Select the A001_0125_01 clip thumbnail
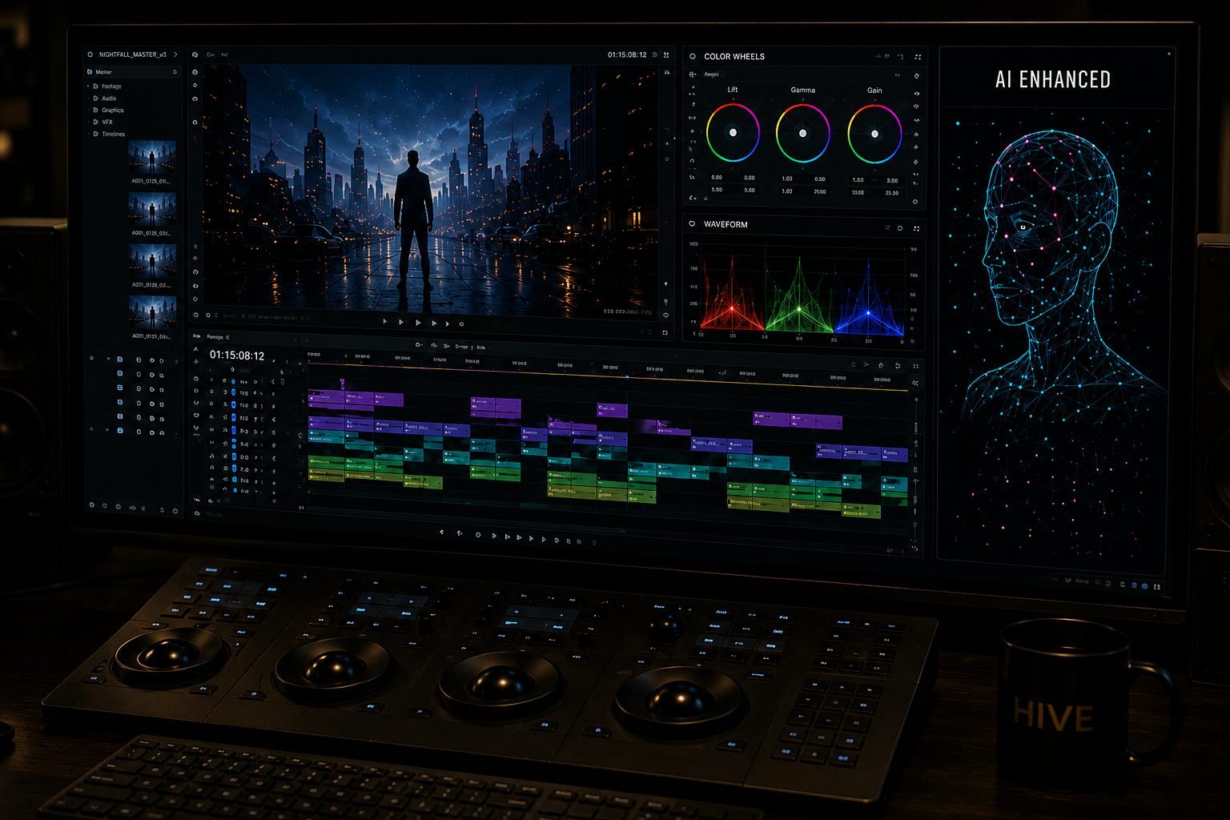Image resolution: width=1230 pixels, height=820 pixels. (x=152, y=158)
